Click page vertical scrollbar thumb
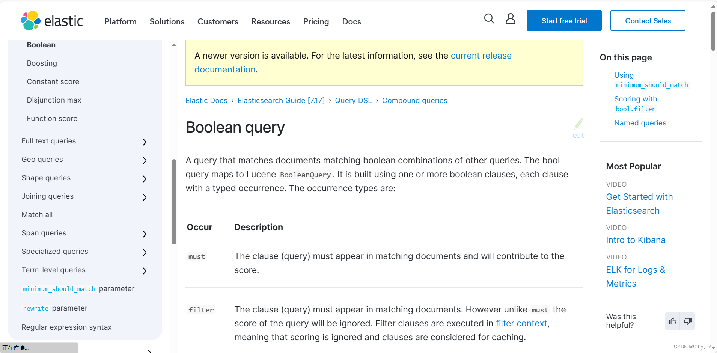This screenshot has width=717, height=353. click(x=713, y=31)
